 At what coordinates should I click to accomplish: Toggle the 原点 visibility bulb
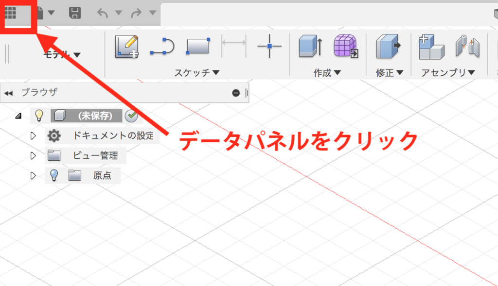pos(54,175)
